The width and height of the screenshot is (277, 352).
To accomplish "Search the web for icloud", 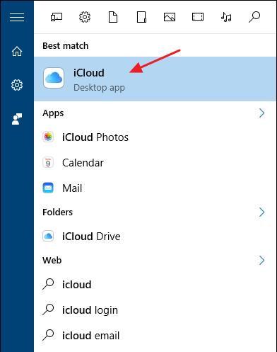I will tap(155, 285).
